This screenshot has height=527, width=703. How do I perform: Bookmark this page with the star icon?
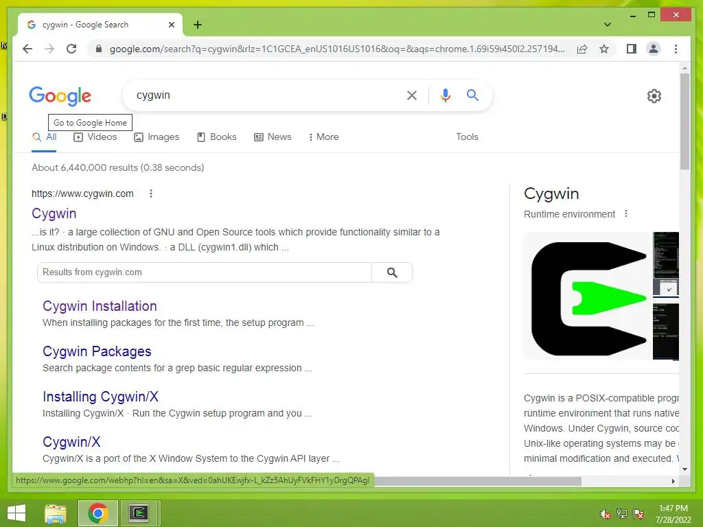tap(604, 49)
